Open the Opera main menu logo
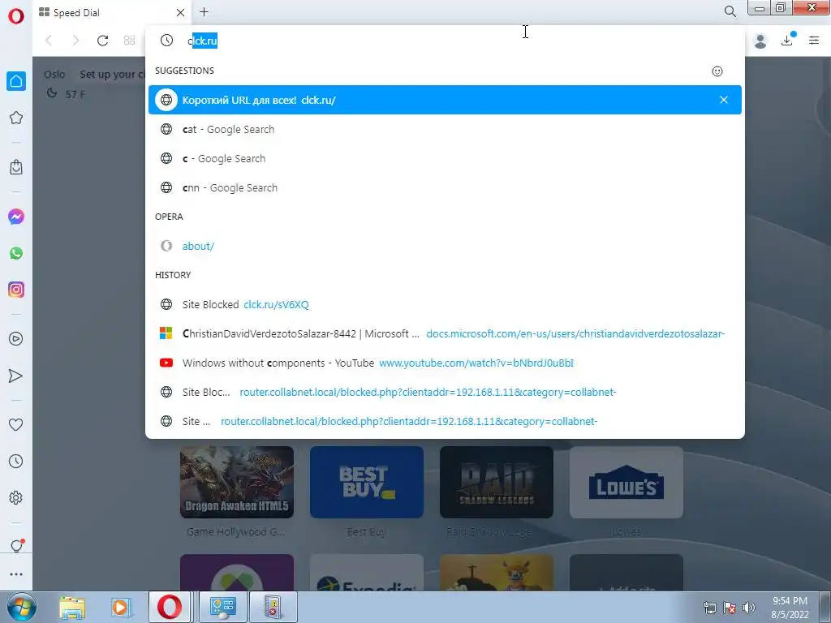 pos(16,16)
